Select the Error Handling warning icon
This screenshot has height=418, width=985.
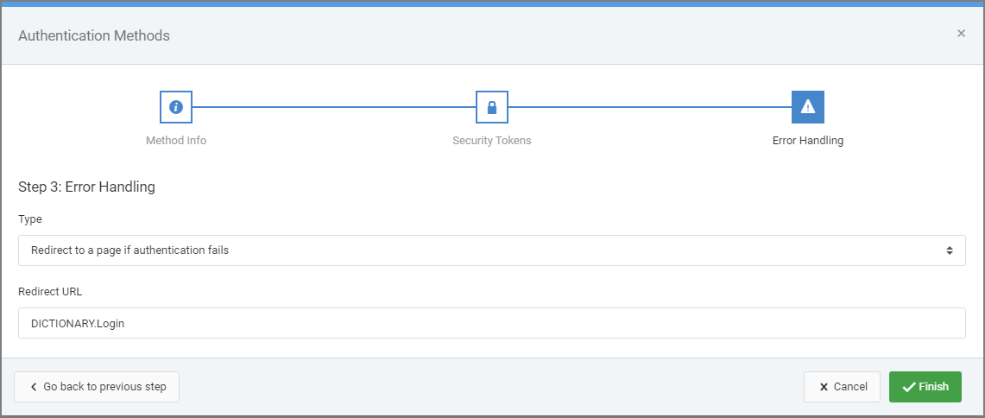coord(808,107)
